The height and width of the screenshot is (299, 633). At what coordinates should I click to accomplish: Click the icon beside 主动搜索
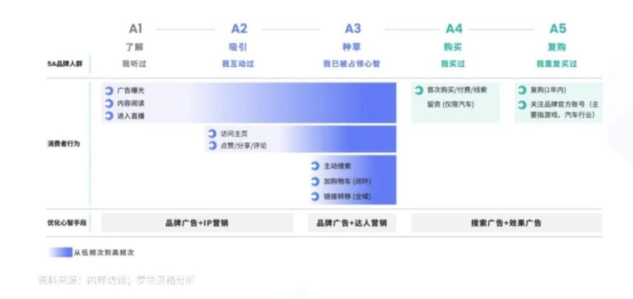315,166
